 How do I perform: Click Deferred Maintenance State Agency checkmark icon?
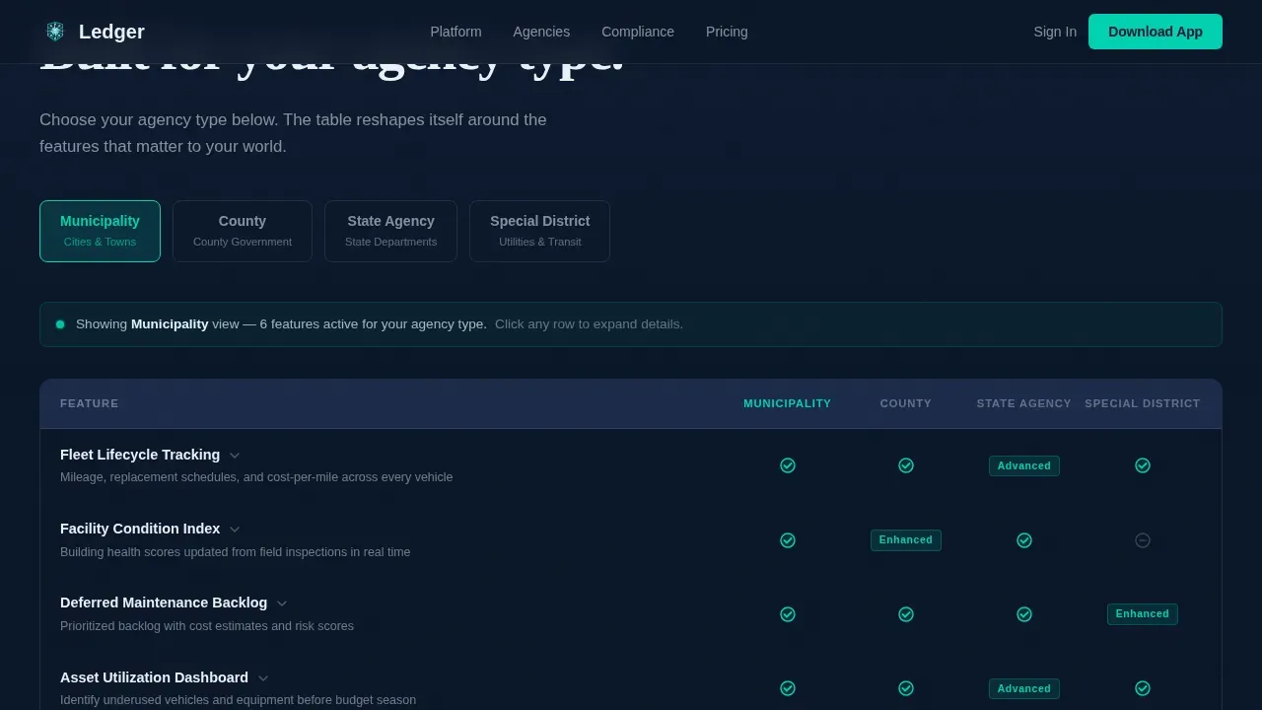click(x=1024, y=614)
